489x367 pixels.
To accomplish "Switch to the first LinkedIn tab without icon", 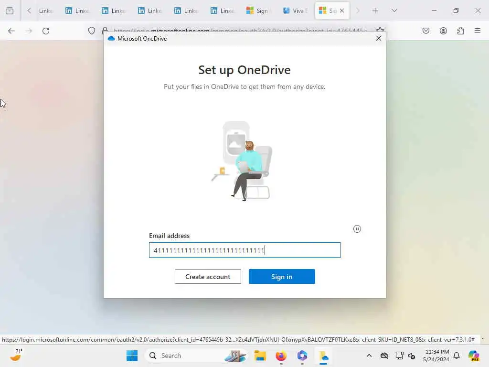I will (x=45, y=11).
